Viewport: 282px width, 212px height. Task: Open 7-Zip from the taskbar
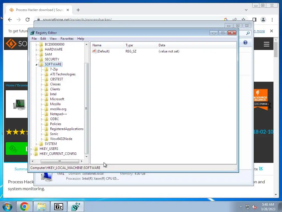pos(59,206)
